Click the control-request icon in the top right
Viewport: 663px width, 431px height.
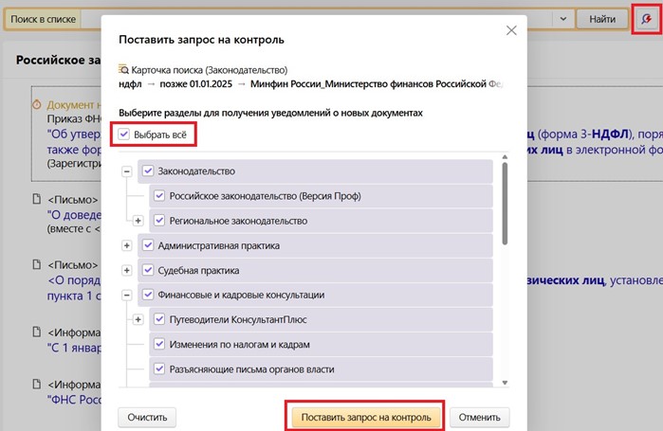pos(646,19)
